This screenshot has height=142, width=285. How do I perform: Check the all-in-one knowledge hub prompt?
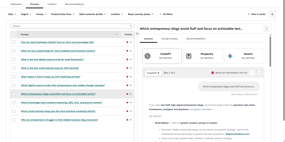coord(14,42)
